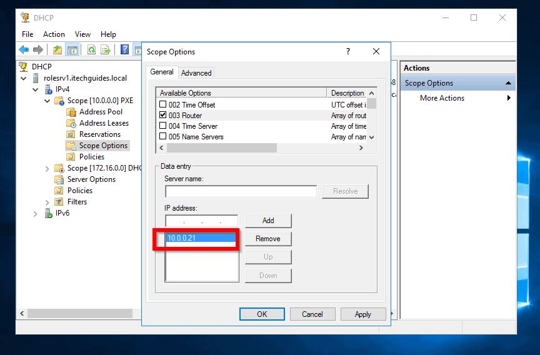The width and height of the screenshot is (540, 355).
Task: Open the View menu
Action: tap(82, 34)
